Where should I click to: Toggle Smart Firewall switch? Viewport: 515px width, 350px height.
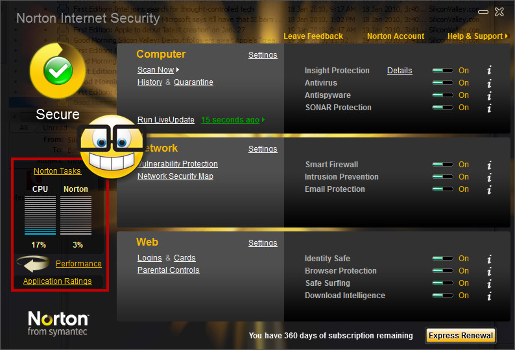pos(442,165)
